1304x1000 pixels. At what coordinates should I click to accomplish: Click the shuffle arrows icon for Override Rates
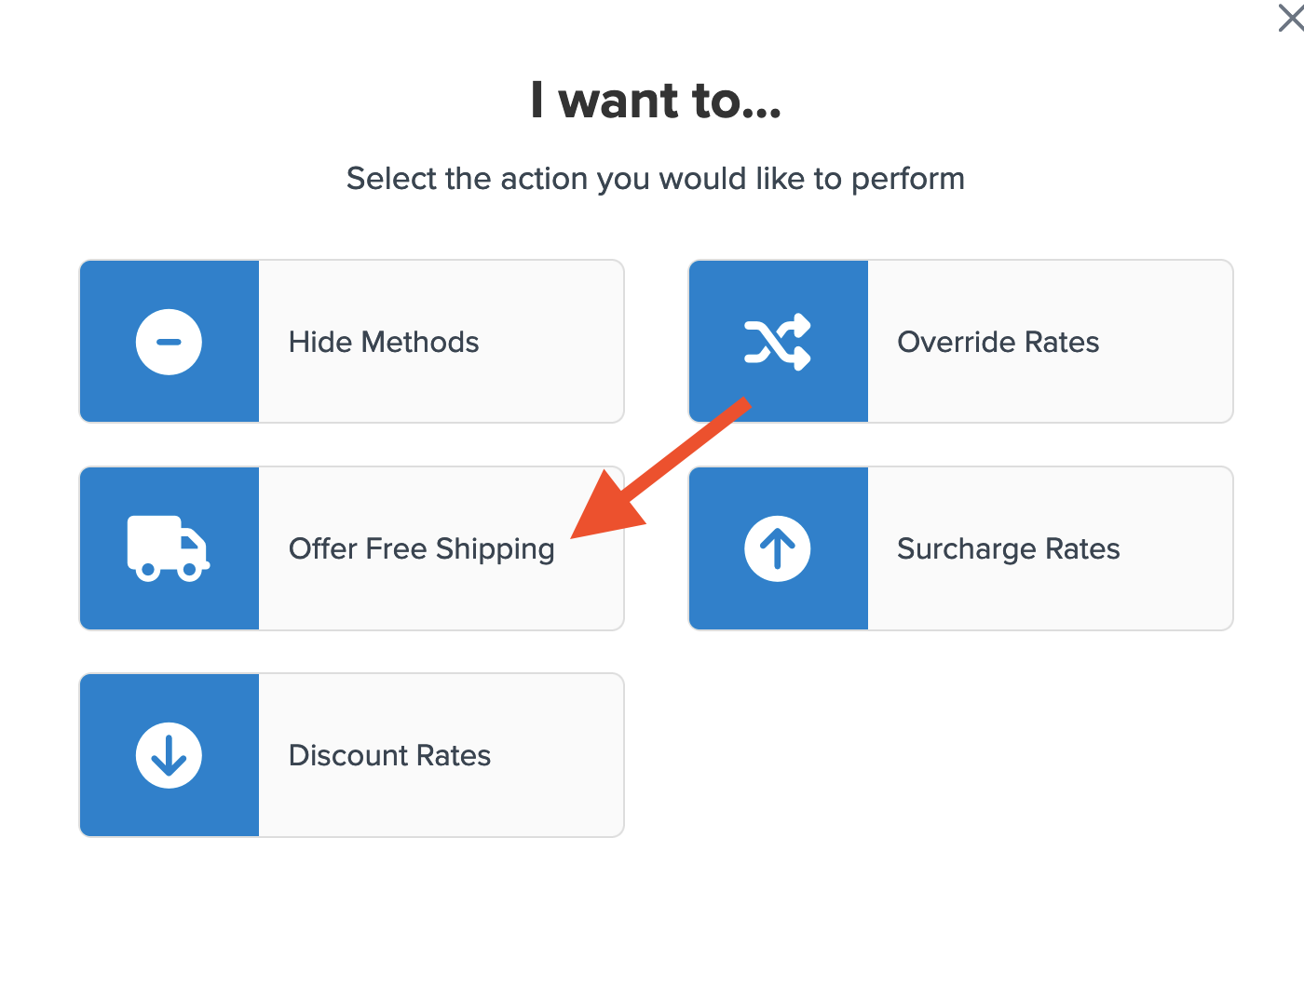click(x=778, y=342)
